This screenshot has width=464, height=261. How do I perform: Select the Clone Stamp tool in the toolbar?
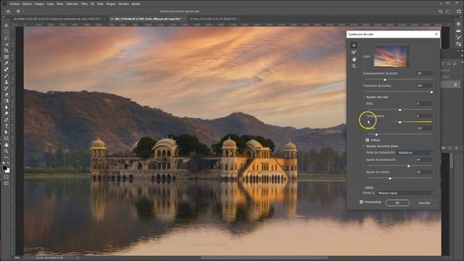(7, 82)
